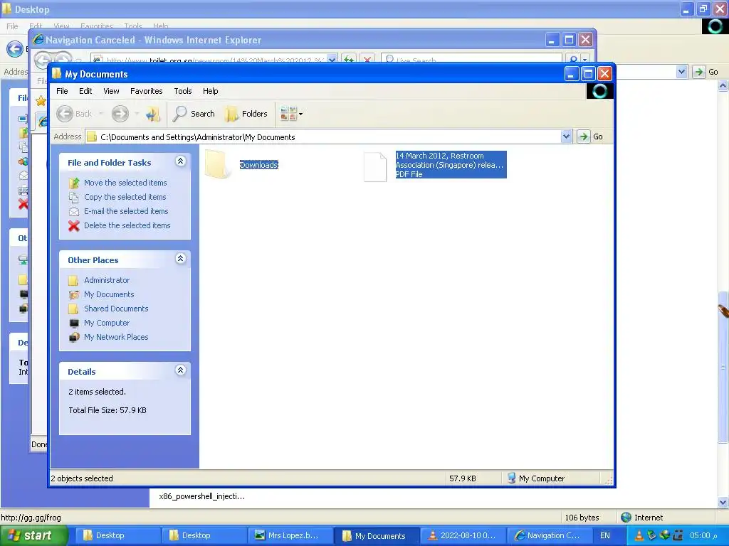Click the x86_powershell_injecti... file label
Viewport: 729px width, 546px height.
click(x=201, y=496)
